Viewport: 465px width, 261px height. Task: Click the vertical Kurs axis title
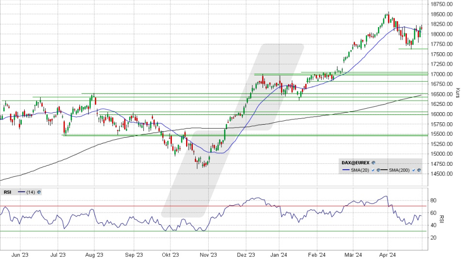pyautogui.click(x=457, y=93)
